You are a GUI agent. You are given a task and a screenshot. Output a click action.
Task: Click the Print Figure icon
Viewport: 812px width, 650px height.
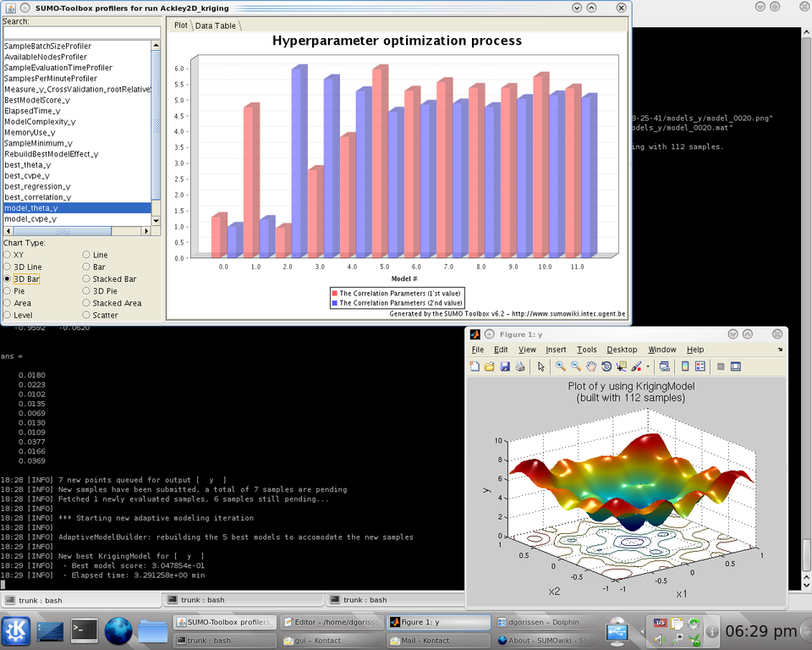(520, 366)
